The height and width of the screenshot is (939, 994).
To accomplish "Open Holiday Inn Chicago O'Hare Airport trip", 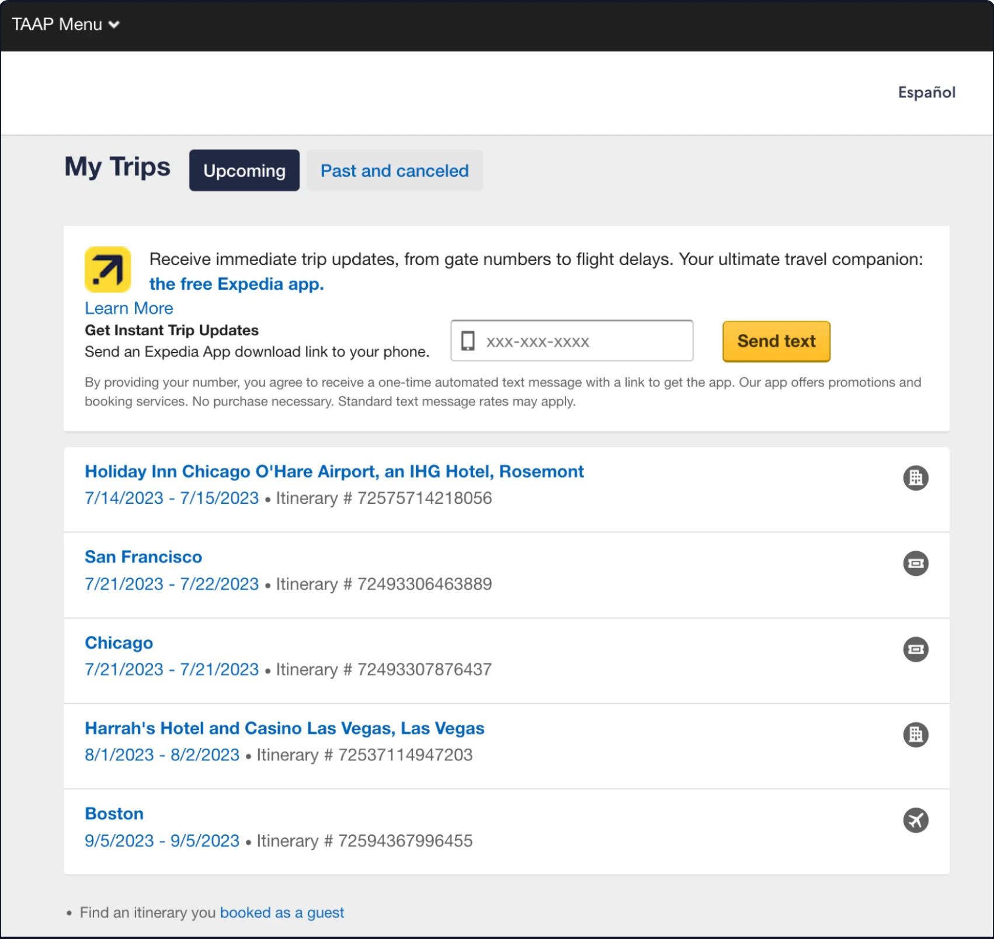I will 334,471.
